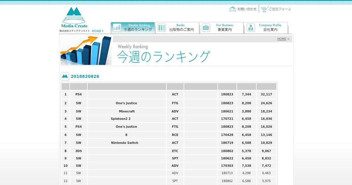Viewport: 352px width, 185px height.
Task: Click the release date 180719
Action: coord(227,143)
